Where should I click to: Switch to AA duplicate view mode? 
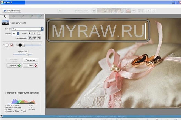[153, 11]
